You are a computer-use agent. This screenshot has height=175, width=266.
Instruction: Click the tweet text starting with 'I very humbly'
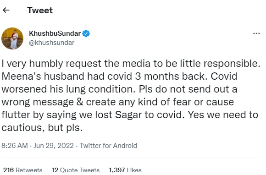pos(131,96)
